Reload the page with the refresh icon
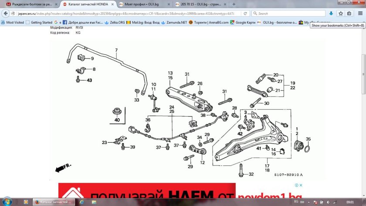This screenshot has height=206, width=366. point(245,14)
